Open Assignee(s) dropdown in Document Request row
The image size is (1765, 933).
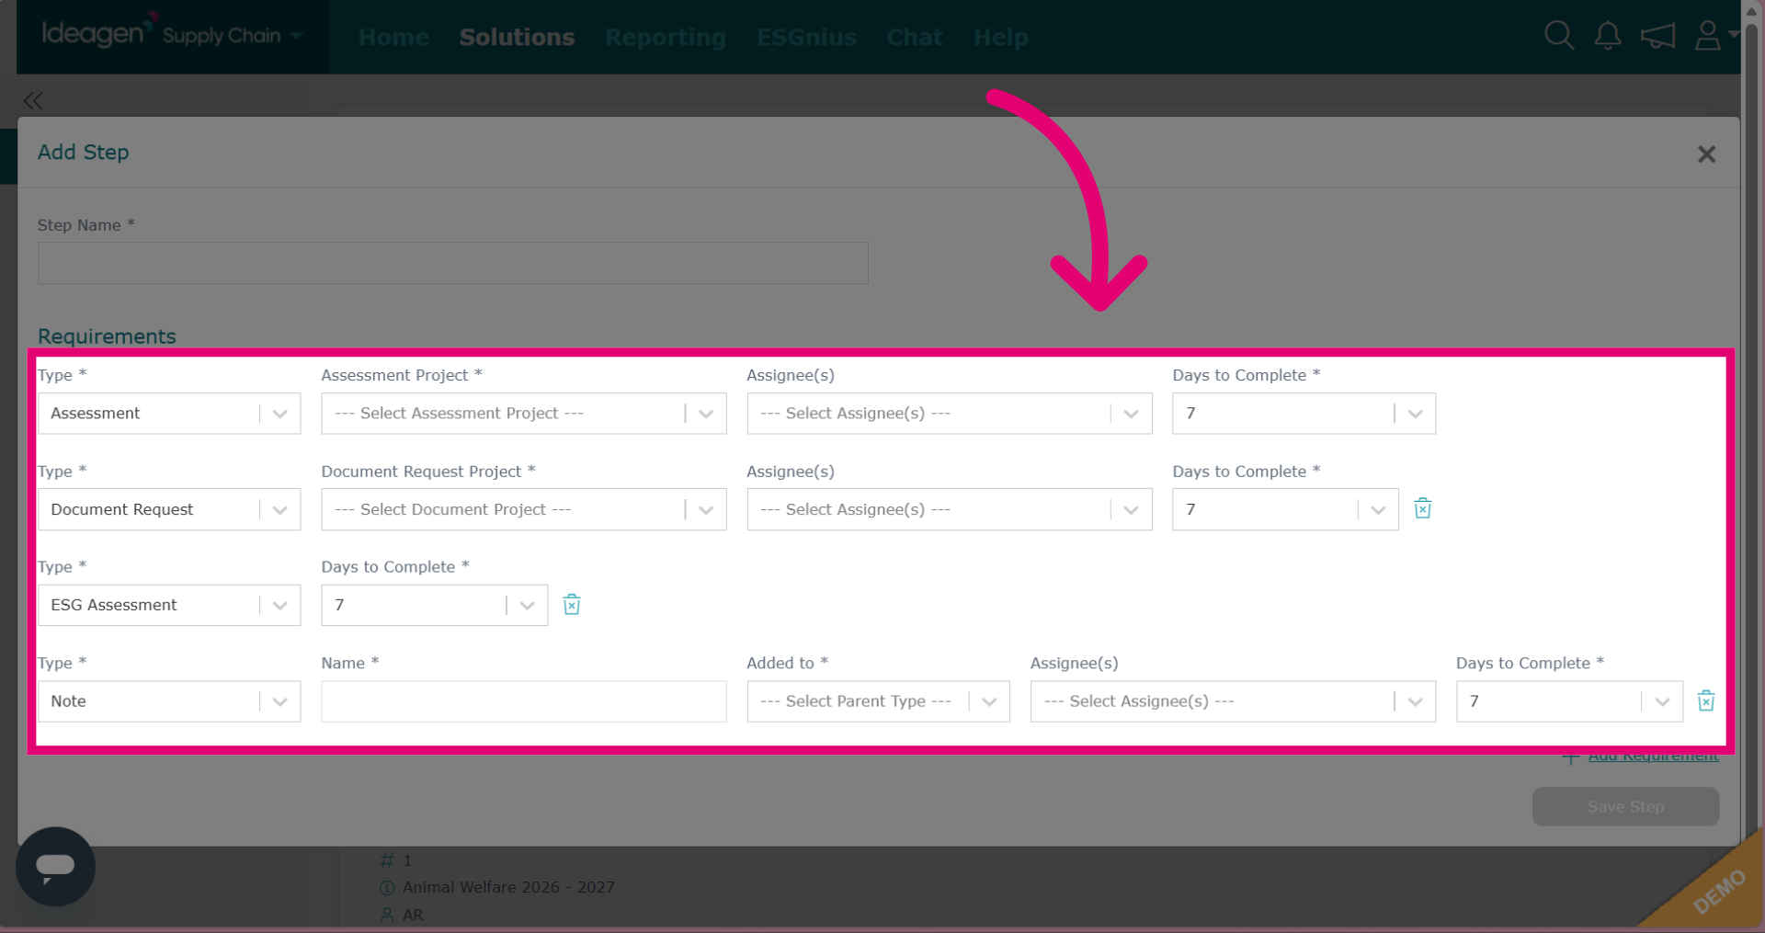[x=950, y=509]
